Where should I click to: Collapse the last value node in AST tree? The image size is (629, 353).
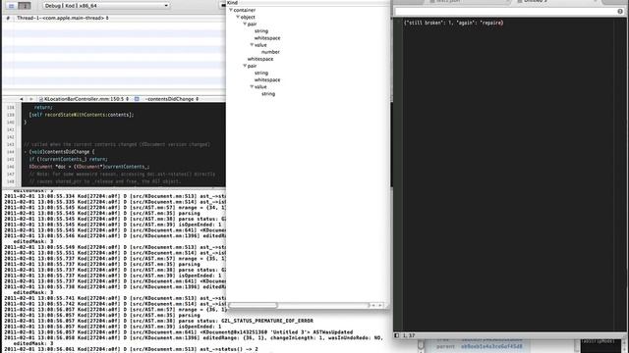[252, 87]
